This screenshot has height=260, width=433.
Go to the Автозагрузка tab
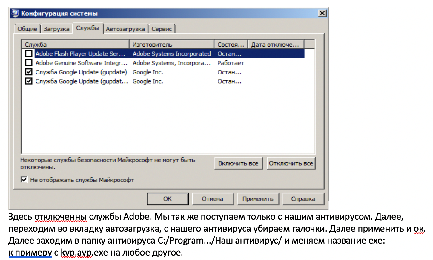[125, 29]
